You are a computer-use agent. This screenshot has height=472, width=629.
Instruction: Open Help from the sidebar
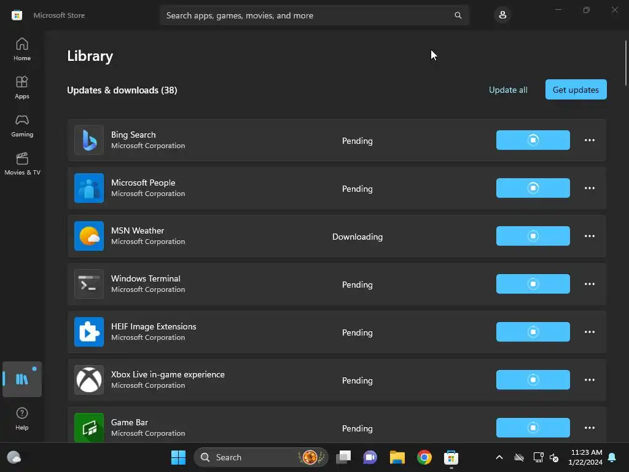coord(22,418)
